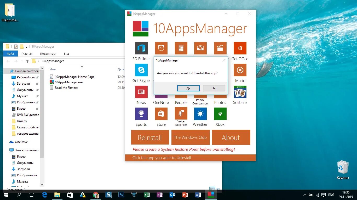The height and width of the screenshot is (200, 357).
Task: Select the Корзина recycle bin on desktop
Action: [x=343, y=170]
